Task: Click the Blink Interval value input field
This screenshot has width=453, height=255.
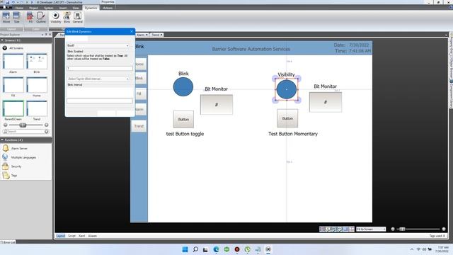Action: (x=100, y=101)
